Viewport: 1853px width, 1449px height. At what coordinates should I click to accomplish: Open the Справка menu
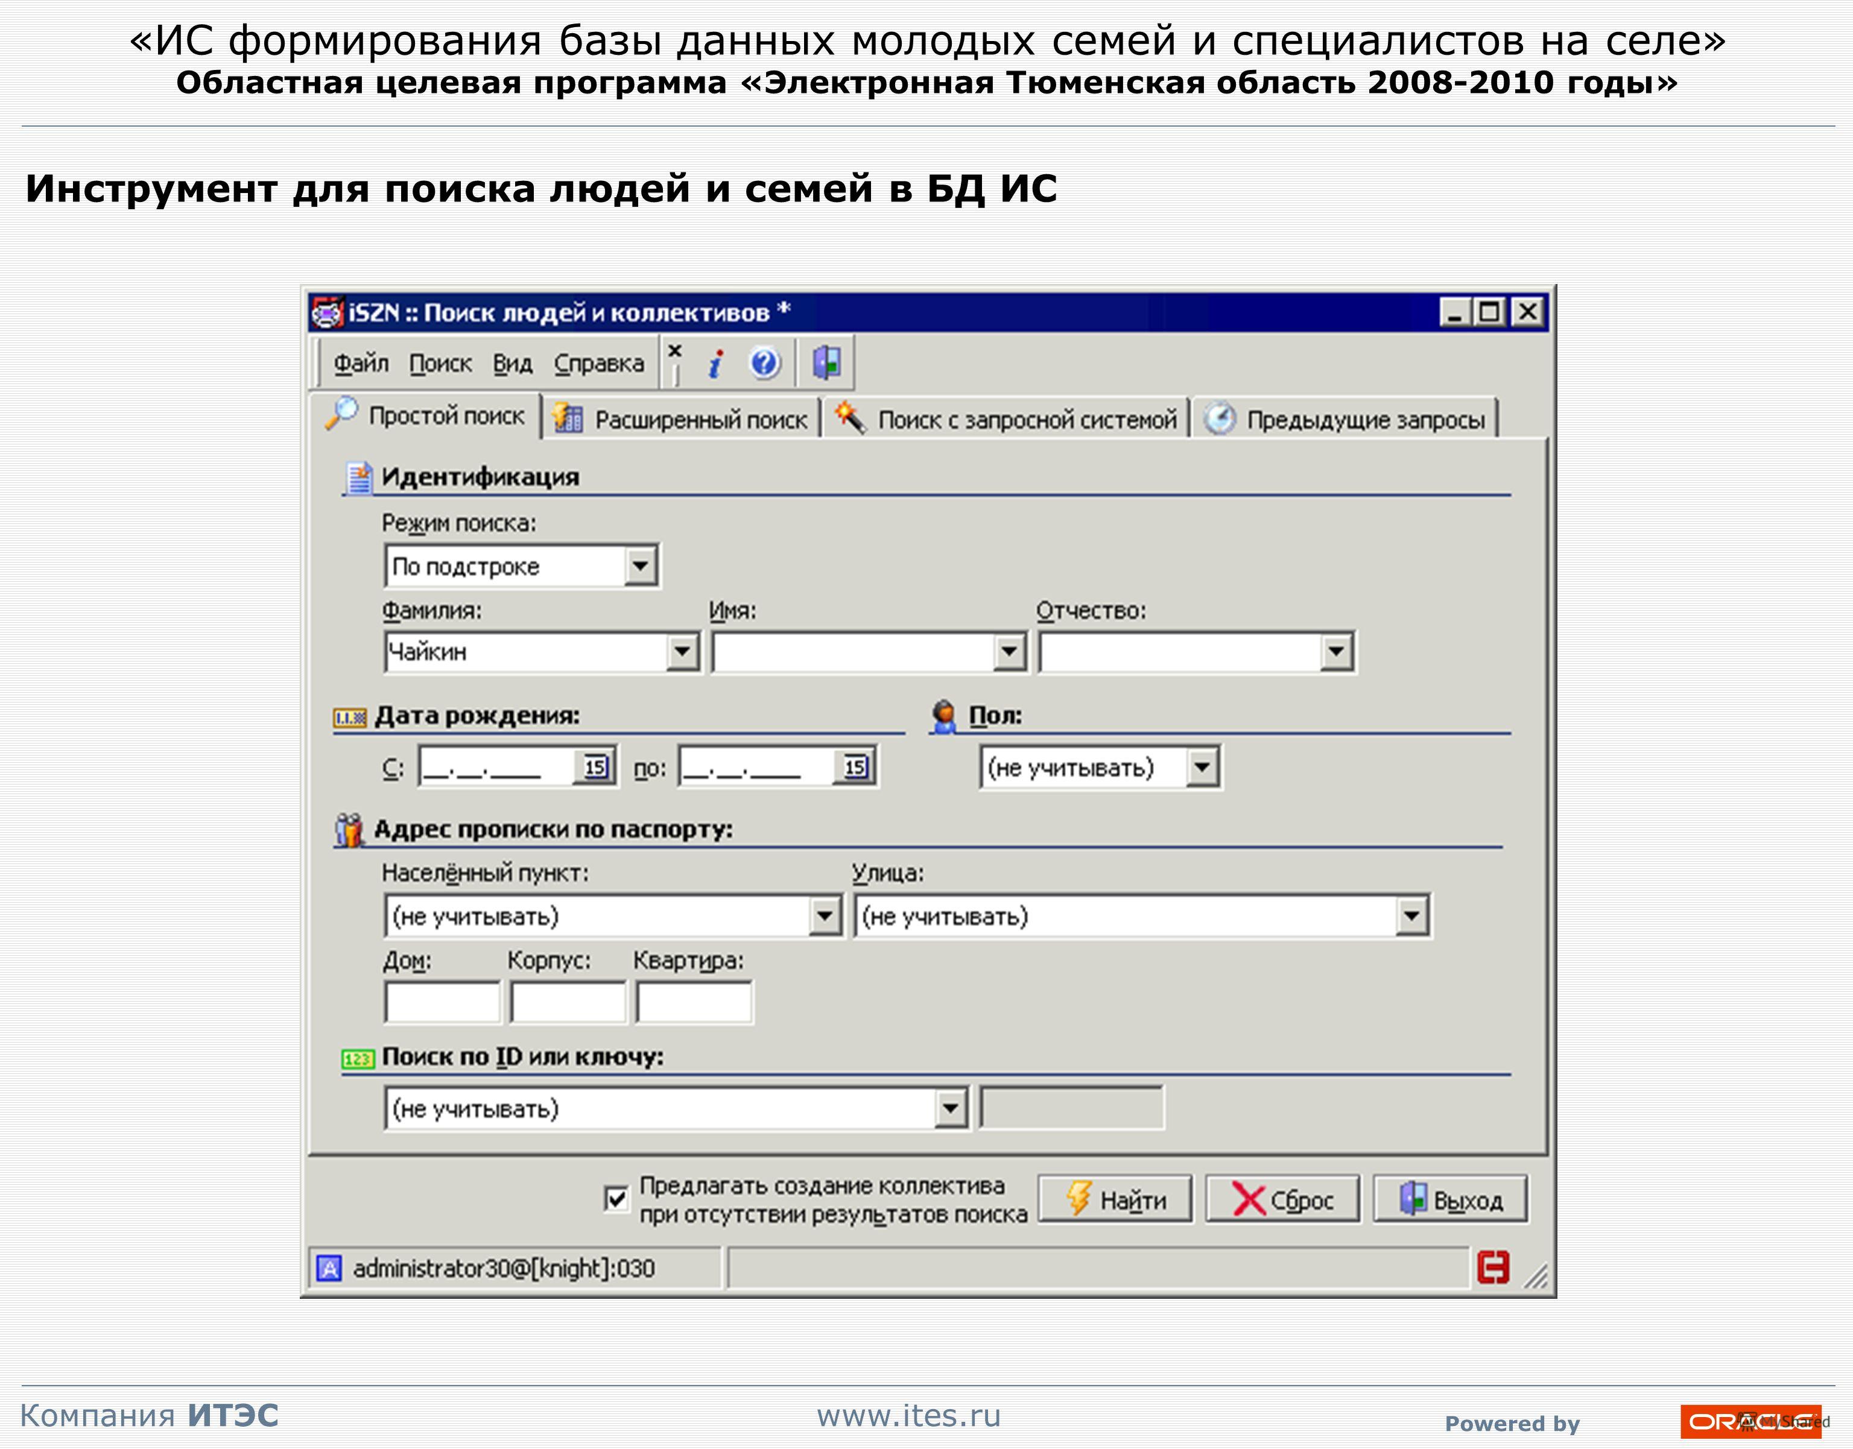point(599,364)
